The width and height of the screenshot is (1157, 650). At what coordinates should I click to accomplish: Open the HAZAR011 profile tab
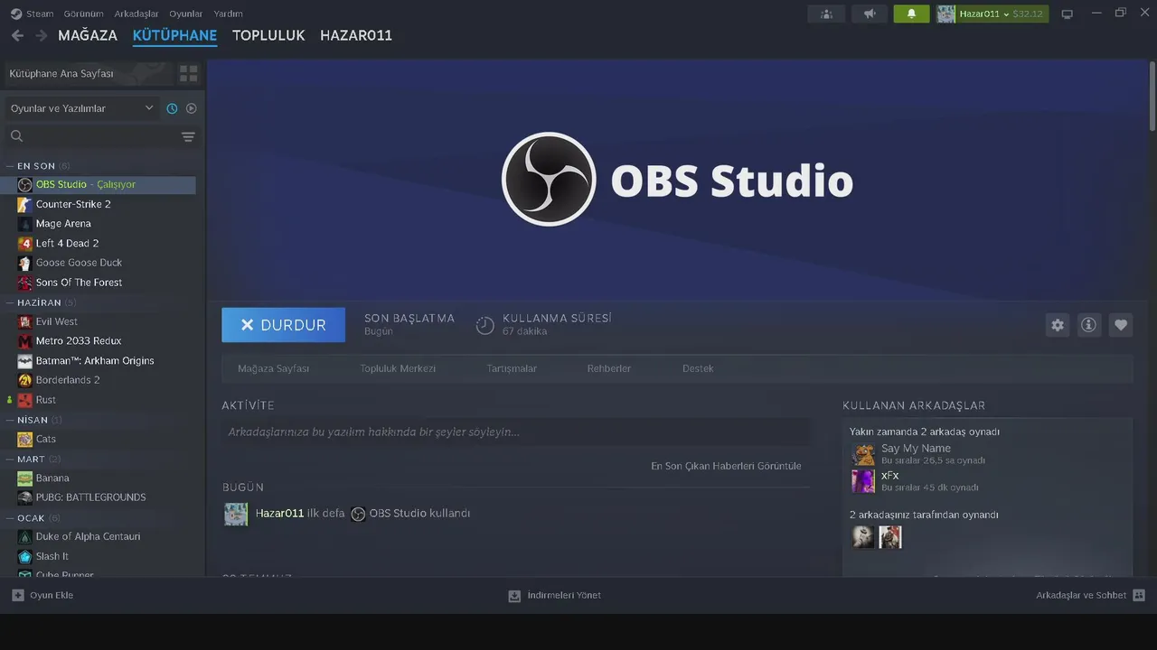(356, 35)
